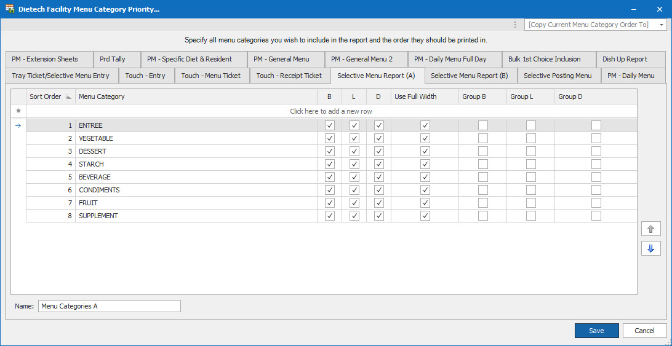The image size is (672, 346).
Task: Click the Group B column header
Action: tap(483, 96)
